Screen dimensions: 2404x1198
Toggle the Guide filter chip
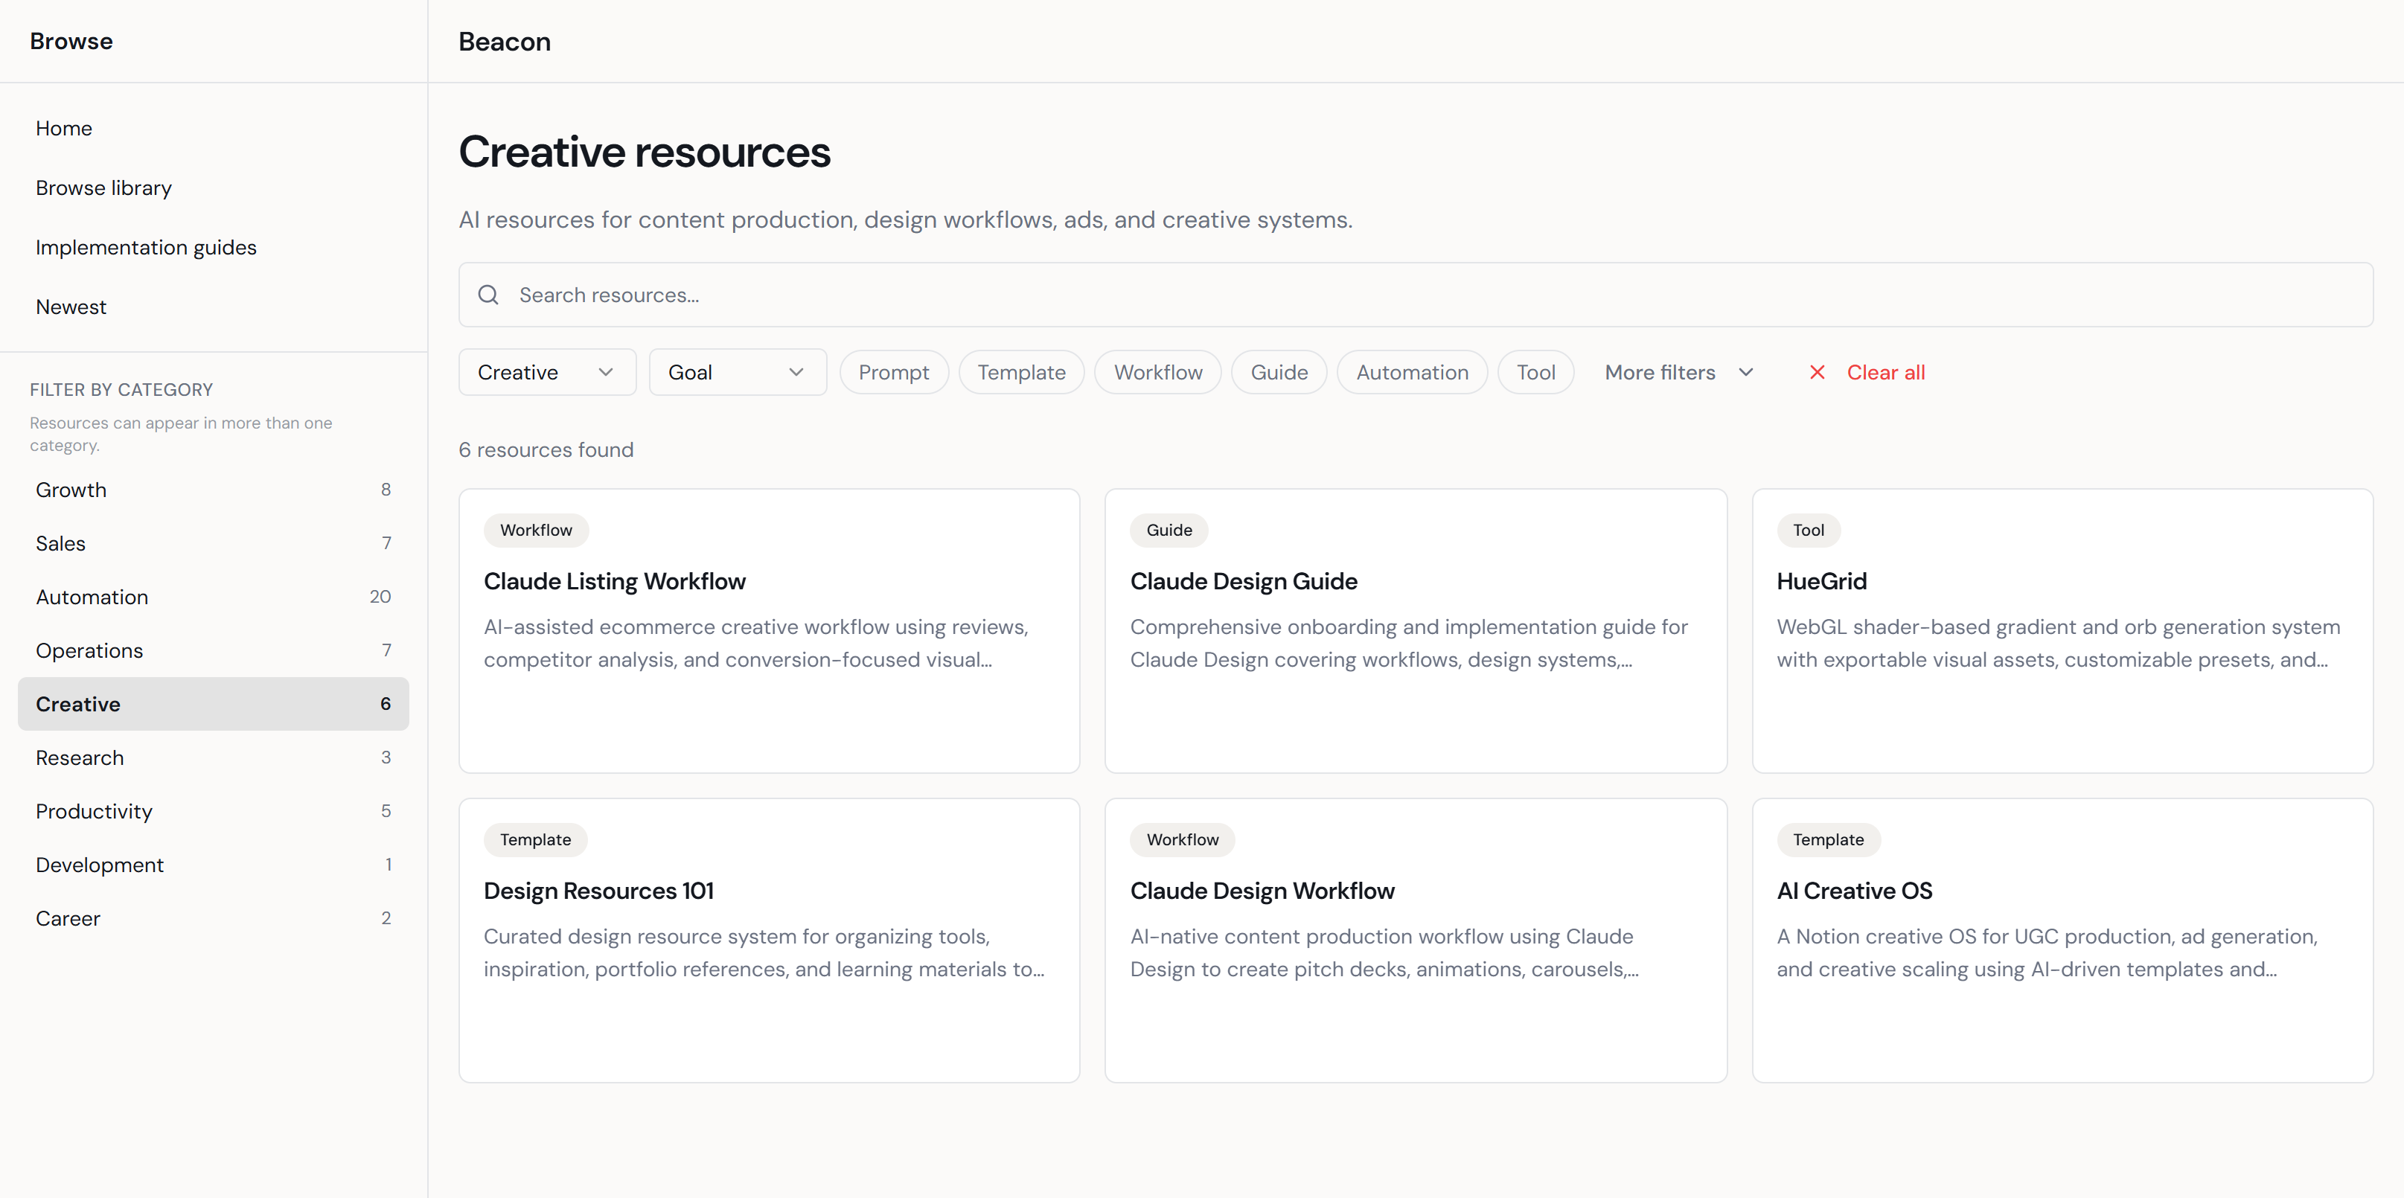(x=1279, y=372)
